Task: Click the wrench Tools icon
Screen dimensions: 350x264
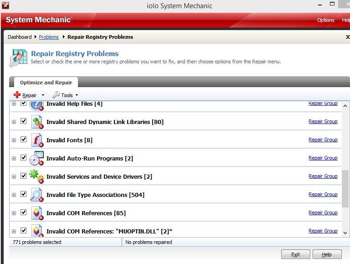Action: (x=56, y=95)
